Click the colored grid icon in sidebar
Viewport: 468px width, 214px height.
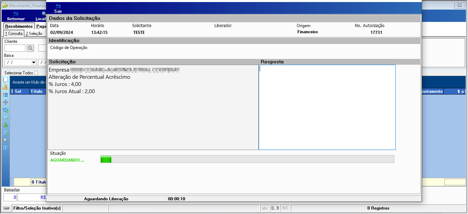[5, 117]
